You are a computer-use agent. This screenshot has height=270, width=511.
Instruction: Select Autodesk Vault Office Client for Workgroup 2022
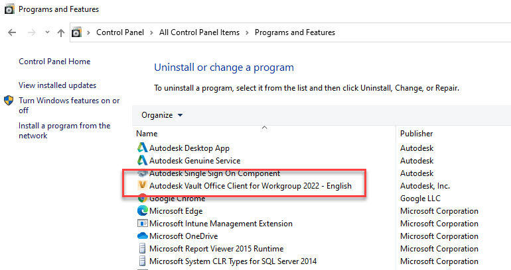[250, 186]
